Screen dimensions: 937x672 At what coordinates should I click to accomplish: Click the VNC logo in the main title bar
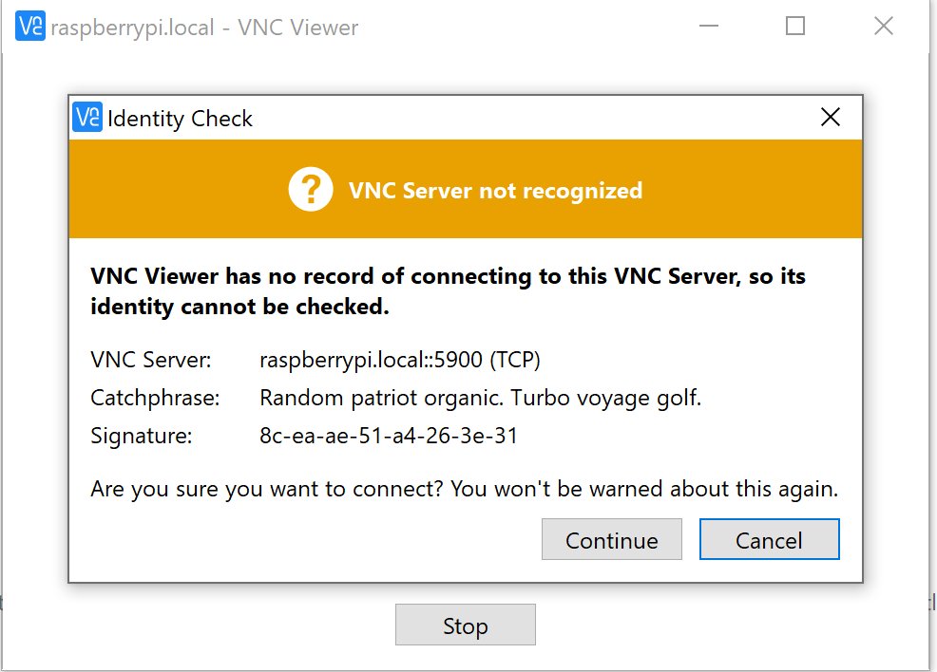pyautogui.click(x=30, y=27)
